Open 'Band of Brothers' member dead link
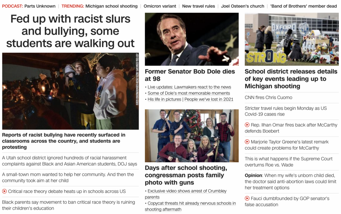 pyautogui.click(x=303, y=6)
